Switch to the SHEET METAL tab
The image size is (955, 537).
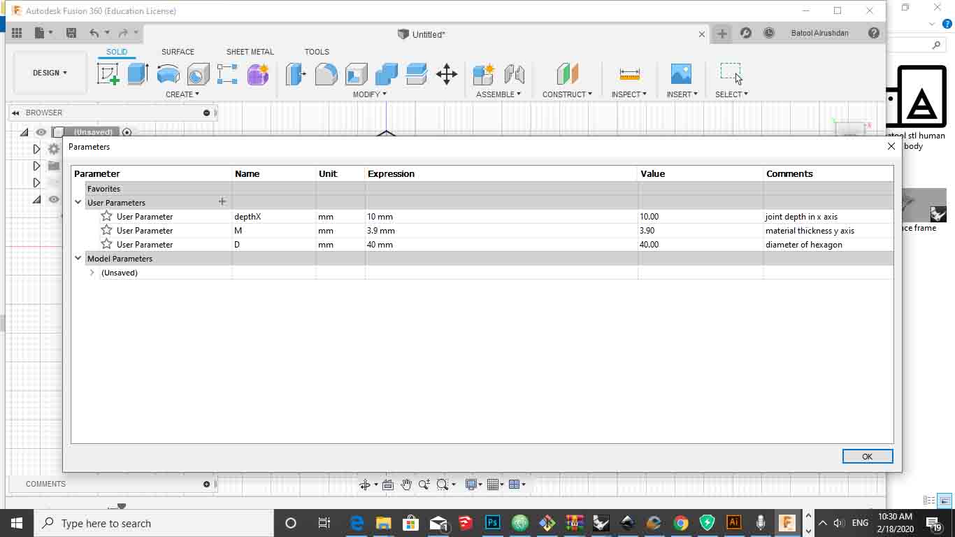[250, 52]
